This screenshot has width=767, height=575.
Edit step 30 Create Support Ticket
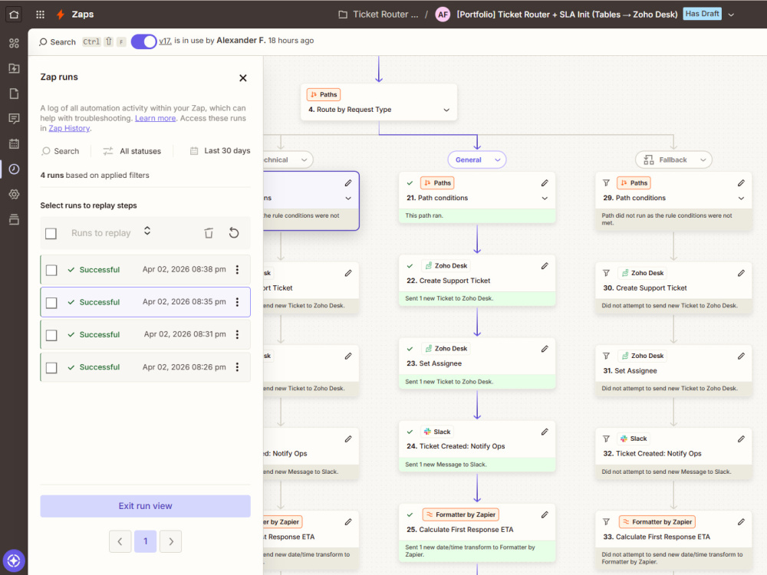(x=741, y=273)
